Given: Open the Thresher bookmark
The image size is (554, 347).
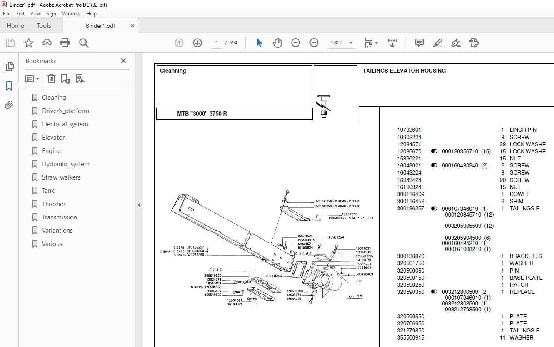Looking at the screenshot, I should coord(54,204).
